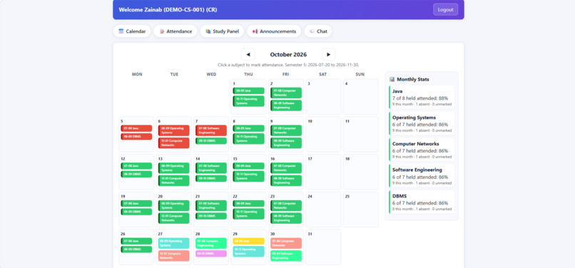
Task: Select Software Engineering class on October 23
Action: tap(286, 218)
